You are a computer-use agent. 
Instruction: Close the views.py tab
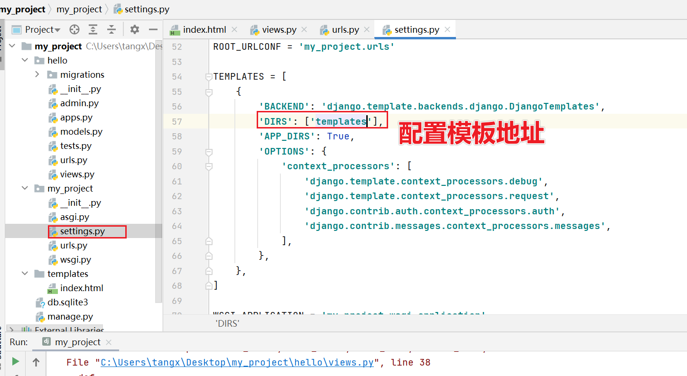(304, 29)
